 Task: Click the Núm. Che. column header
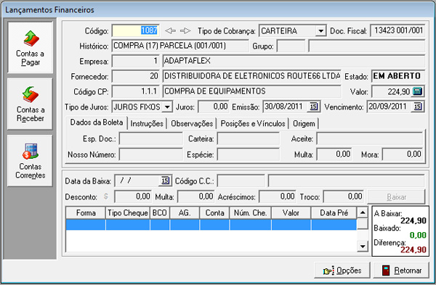point(250,213)
